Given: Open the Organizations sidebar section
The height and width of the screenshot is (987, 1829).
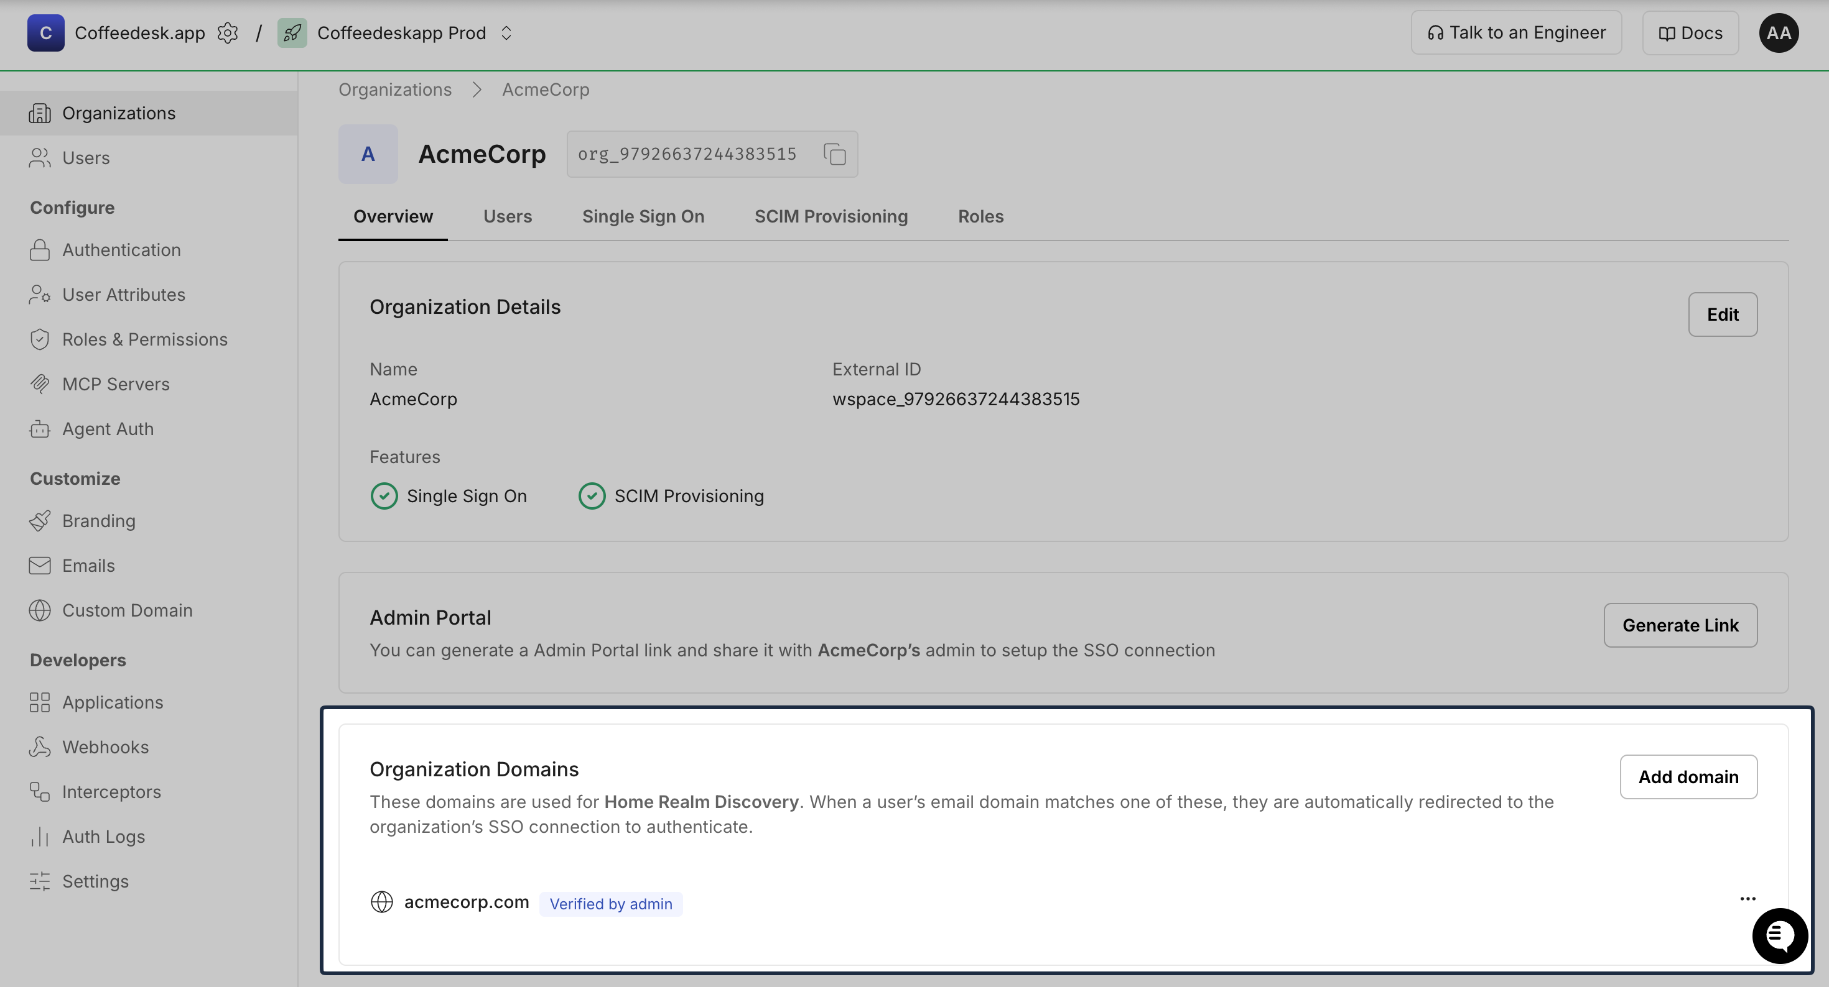Looking at the screenshot, I should click(119, 113).
